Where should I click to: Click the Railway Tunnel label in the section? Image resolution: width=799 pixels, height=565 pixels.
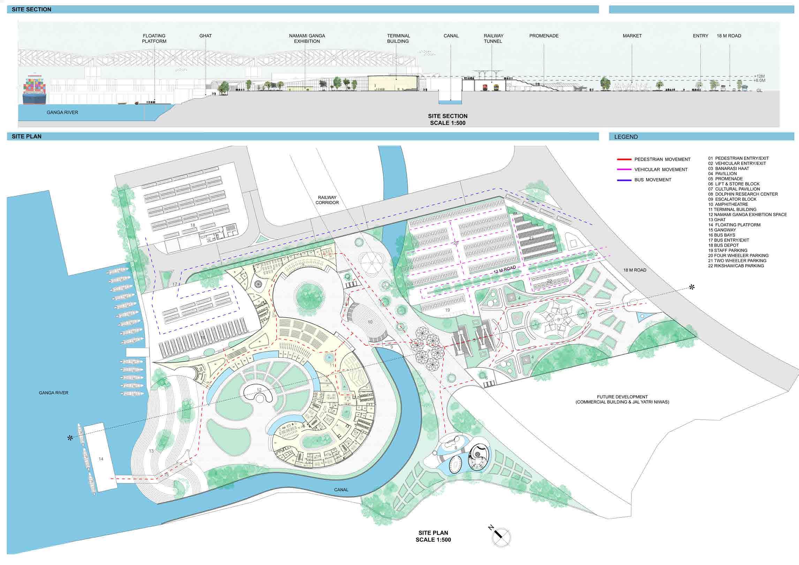(493, 38)
